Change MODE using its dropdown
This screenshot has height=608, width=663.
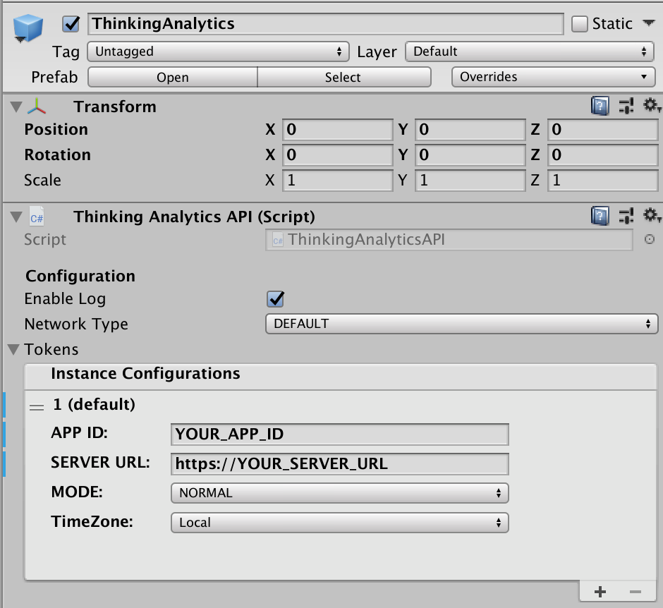pos(339,492)
